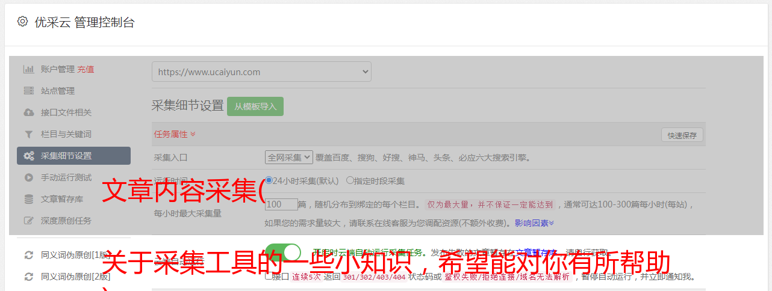Click the green 从模板导入 button
The width and height of the screenshot is (772, 291).
click(255, 106)
